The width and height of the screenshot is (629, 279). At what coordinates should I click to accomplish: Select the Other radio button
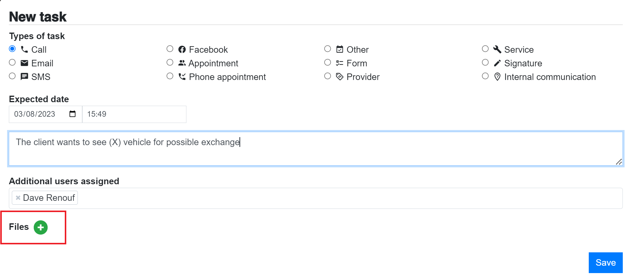(328, 49)
